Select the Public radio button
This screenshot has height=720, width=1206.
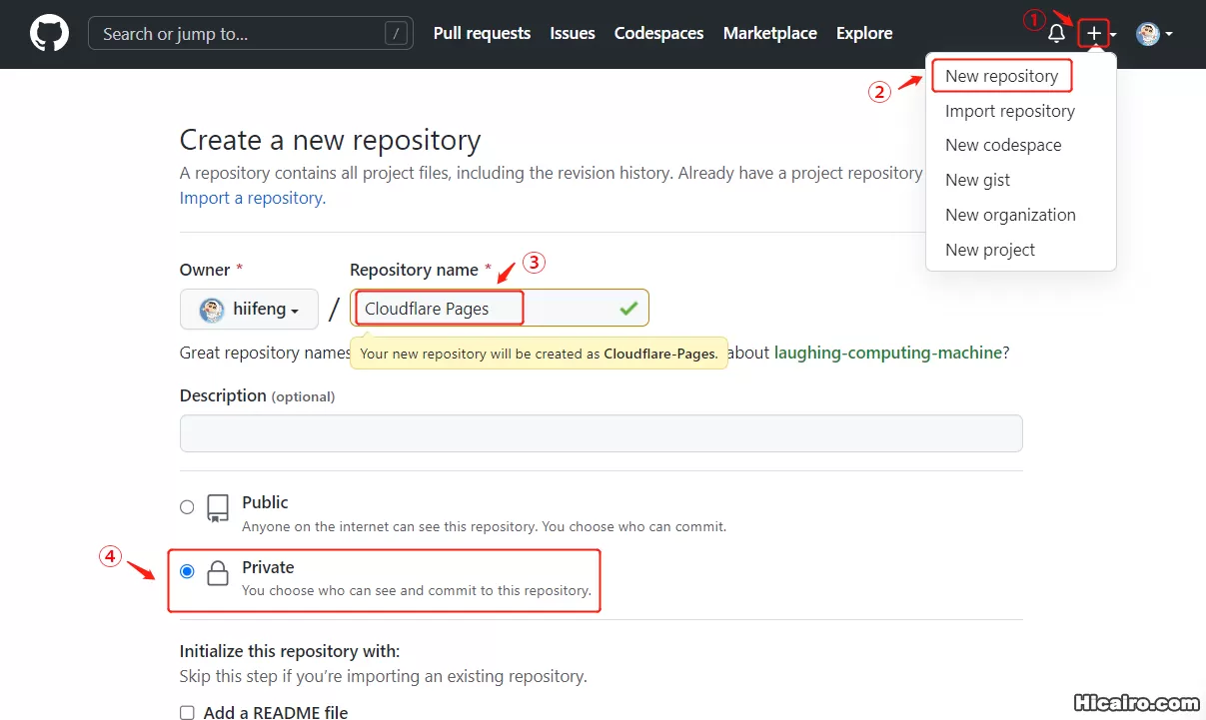point(187,507)
